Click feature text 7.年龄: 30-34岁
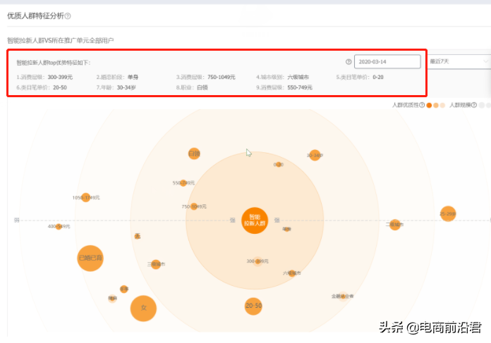Viewport: 491px width, 343px height. (x=116, y=87)
